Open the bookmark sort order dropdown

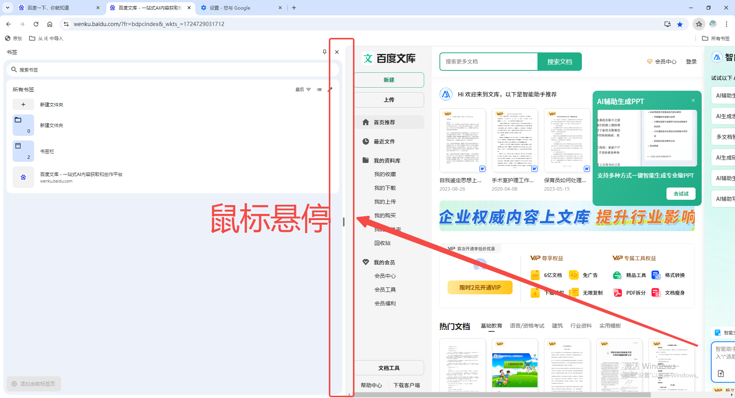click(303, 90)
